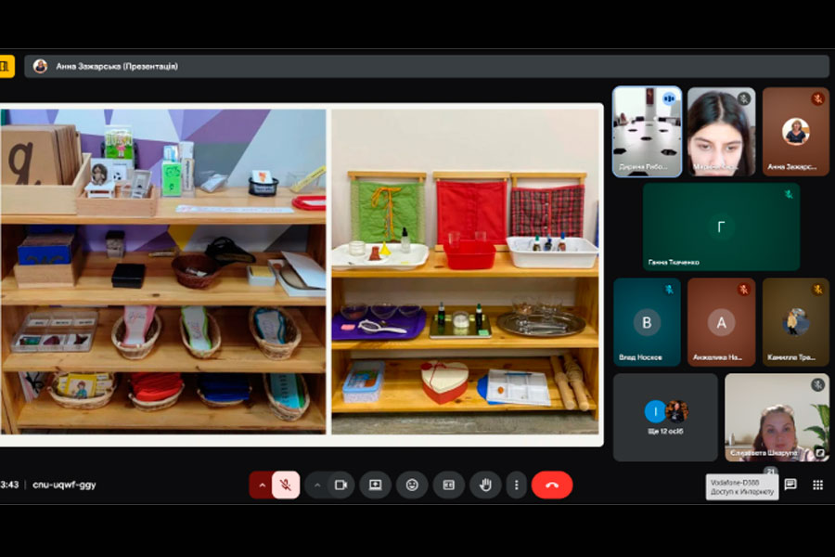The image size is (835, 557).
Task: Start screen sharing with Present now button
Action: point(376,485)
